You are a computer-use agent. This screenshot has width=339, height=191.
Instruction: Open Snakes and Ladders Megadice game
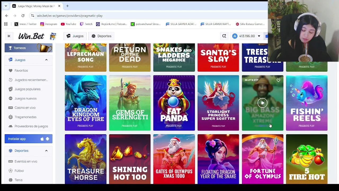174,58
